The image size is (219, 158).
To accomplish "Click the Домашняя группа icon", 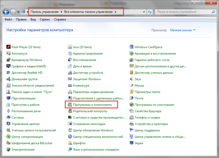I will coord(8,79).
